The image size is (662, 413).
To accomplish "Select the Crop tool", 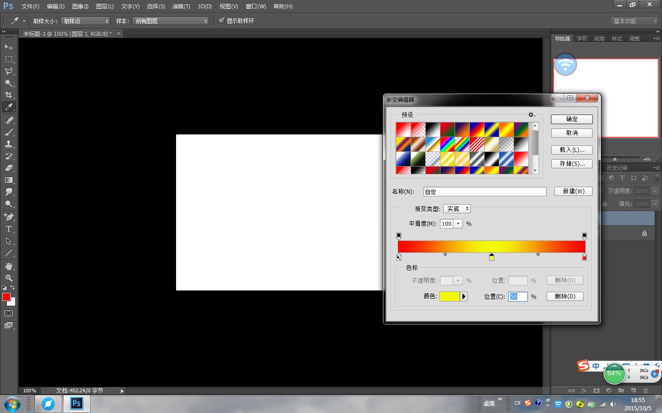I will [x=9, y=95].
